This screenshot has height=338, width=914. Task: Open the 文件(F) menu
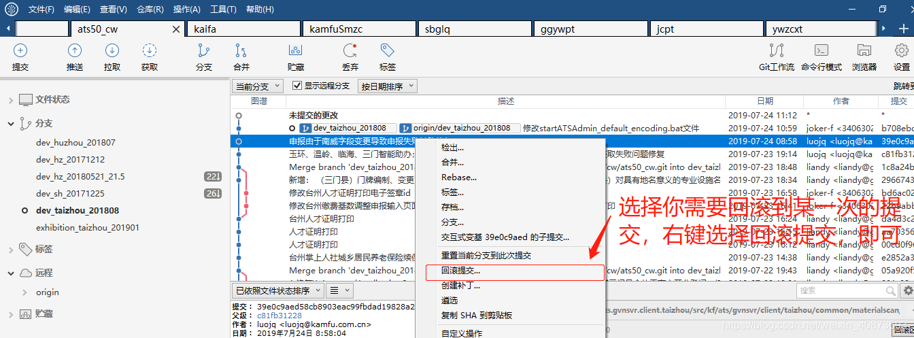point(41,10)
